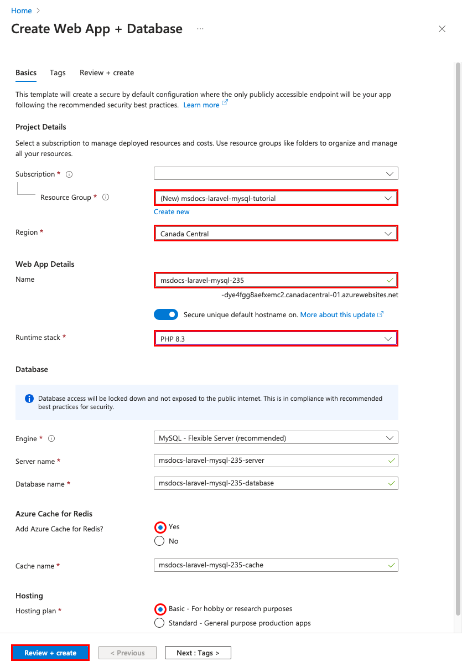
Task: Click Create new resource group link
Action: point(172,211)
